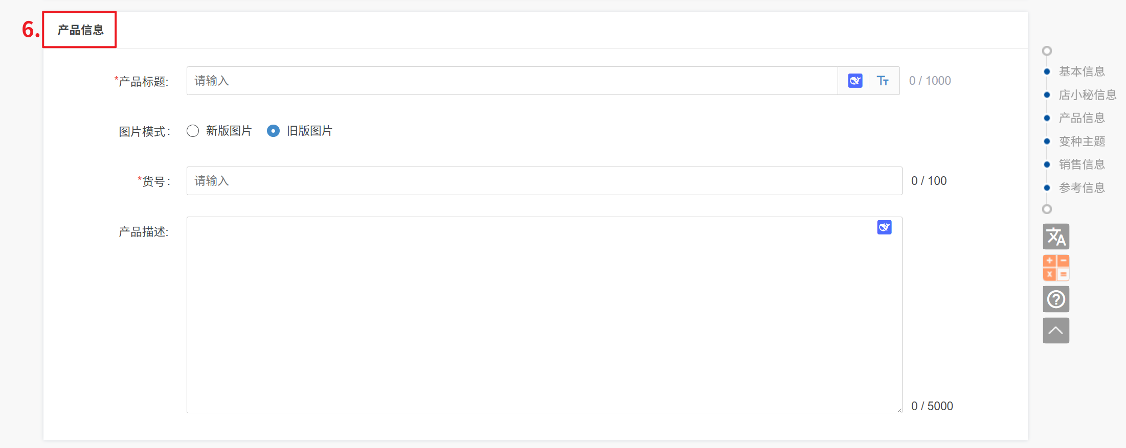
Task: Click the AI icon in product description box
Action: (x=884, y=227)
